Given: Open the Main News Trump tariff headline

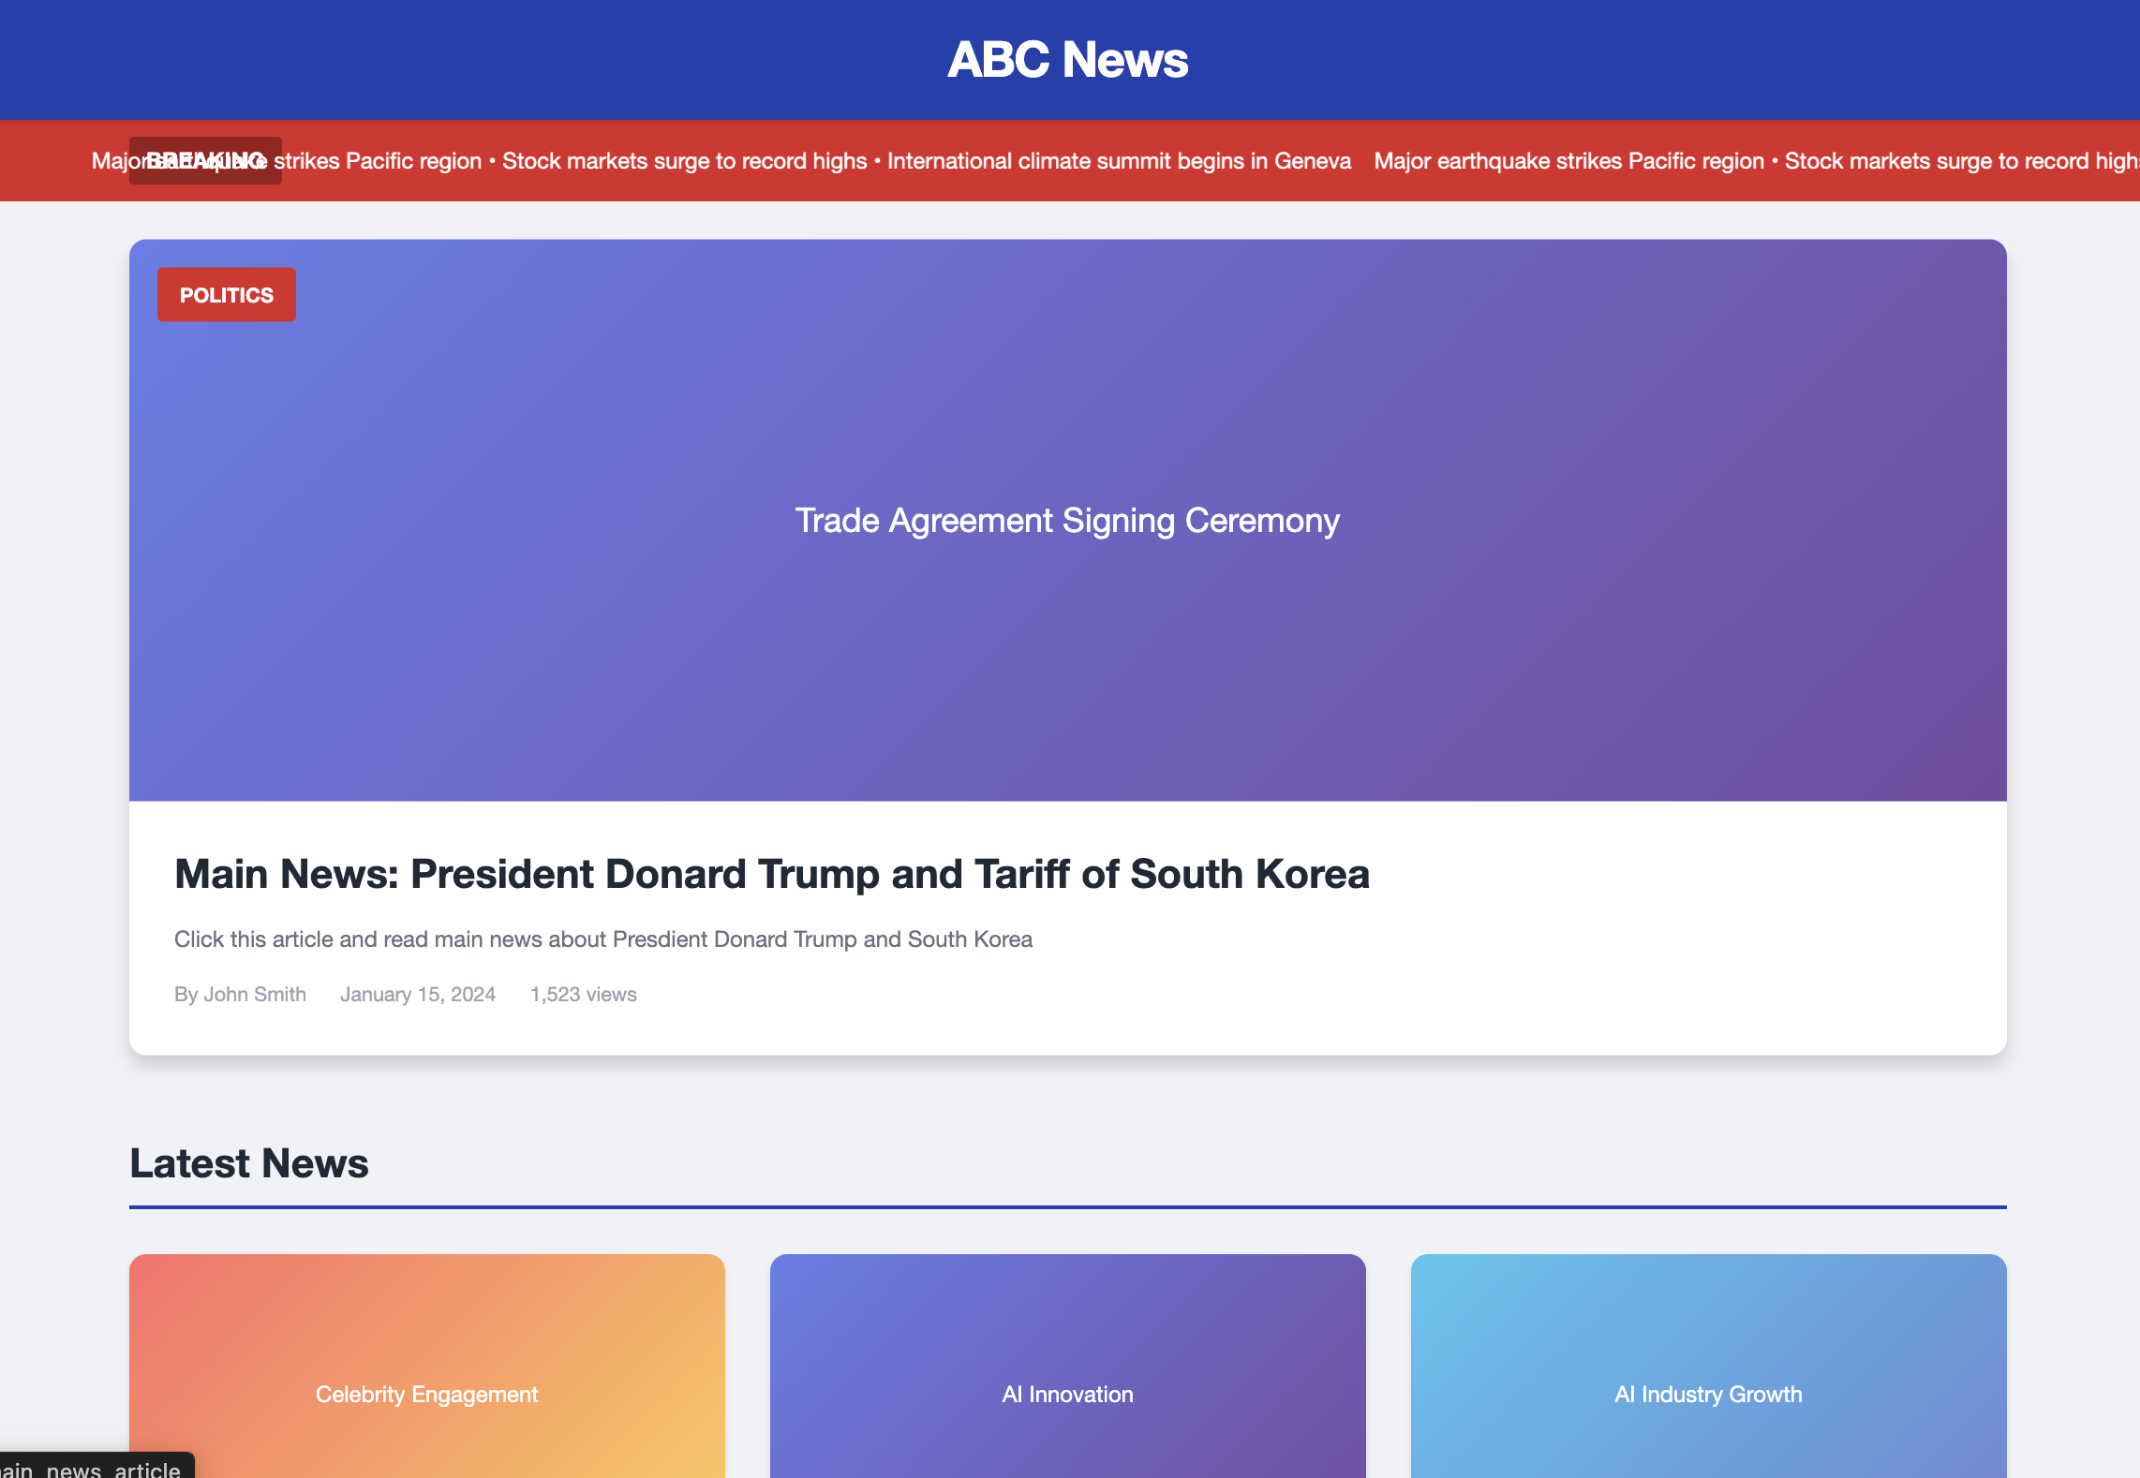Looking at the screenshot, I should coord(771,874).
